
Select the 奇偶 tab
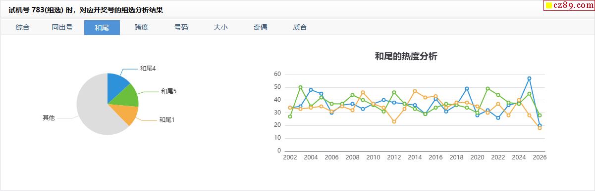tap(260, 28)
